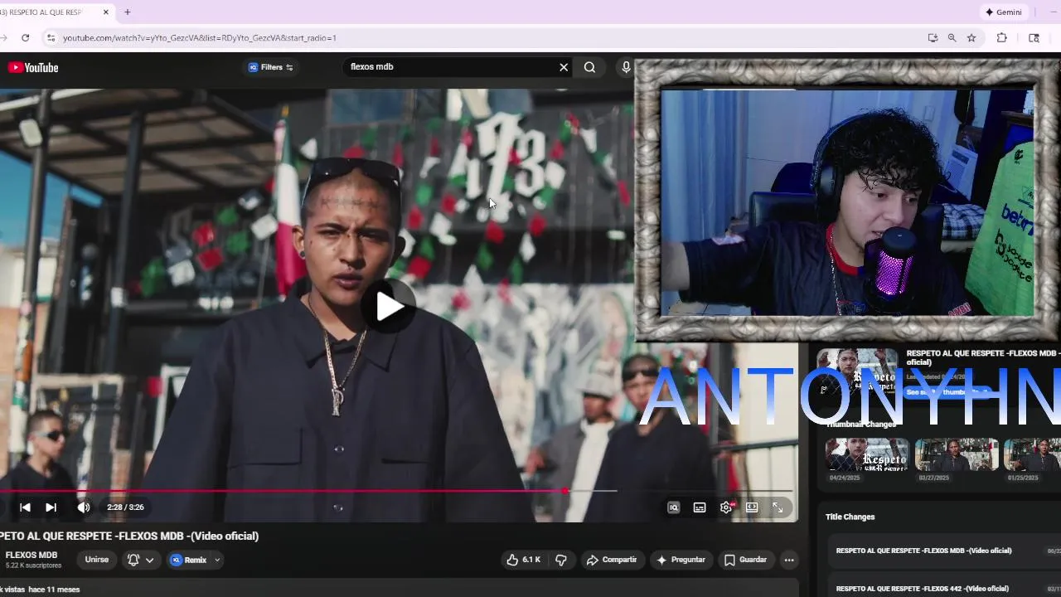Play the video with center play button

389,306
